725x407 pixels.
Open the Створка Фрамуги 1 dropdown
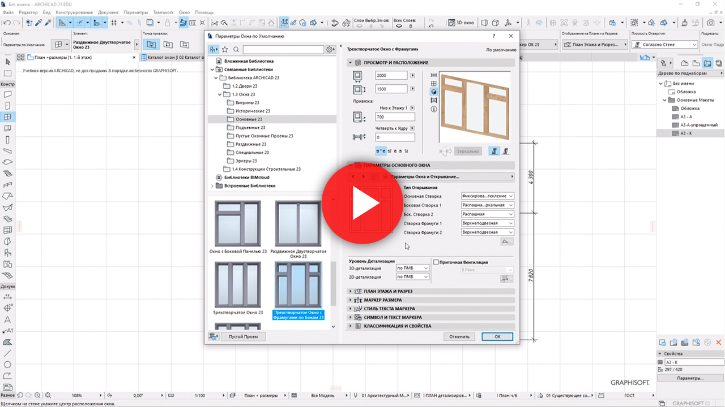487,223
